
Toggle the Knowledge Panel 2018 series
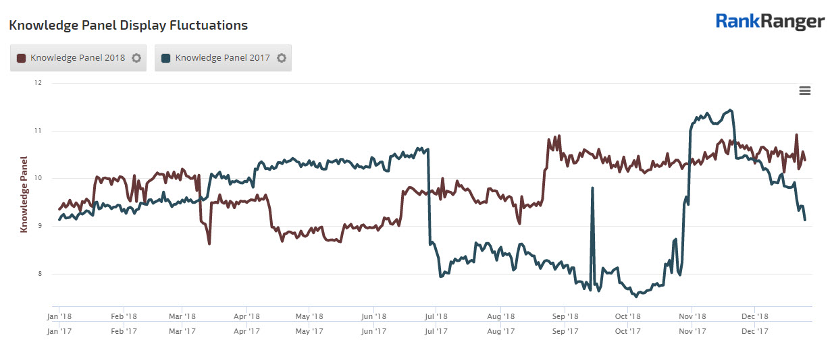[x=78, y=58]
